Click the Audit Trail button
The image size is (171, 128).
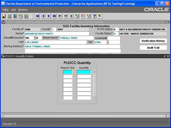coord(153,48)
